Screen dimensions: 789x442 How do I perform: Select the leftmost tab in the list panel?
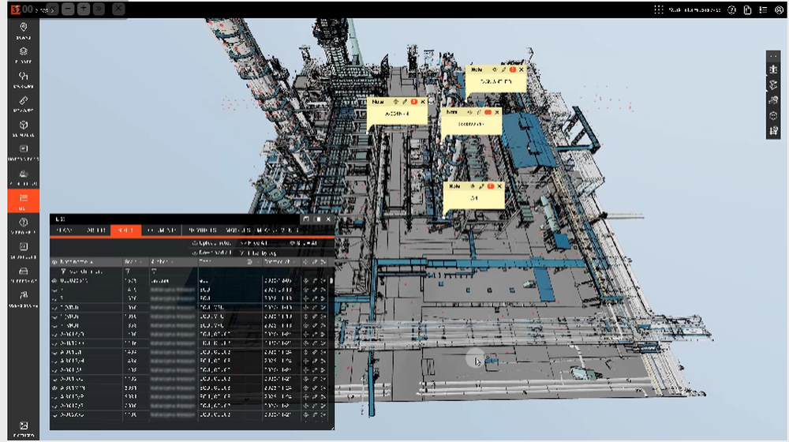point(65,230)
